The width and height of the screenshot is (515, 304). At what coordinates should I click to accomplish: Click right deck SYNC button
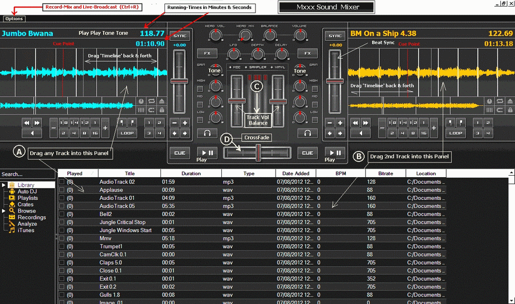point(335,36)
